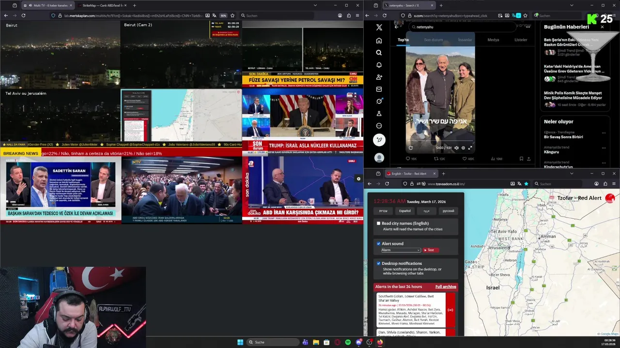Open the follow-people icon in X sidebar
620x348 pixels.
pyautogui.click(x=379, y=77)
